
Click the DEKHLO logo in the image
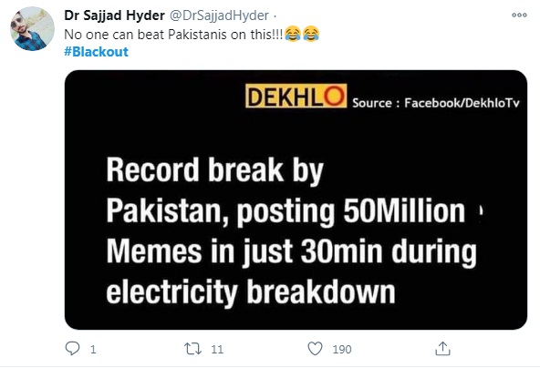pos(296,96)
